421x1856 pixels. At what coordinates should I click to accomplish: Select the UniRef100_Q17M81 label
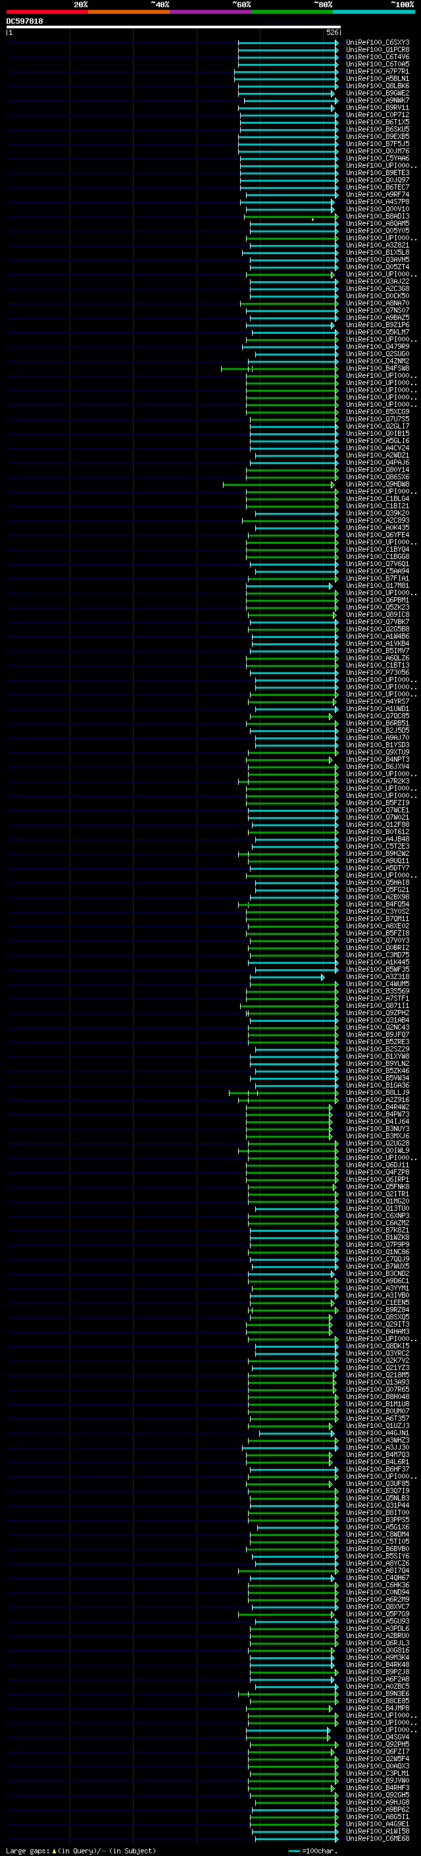[x=377, y=586]
